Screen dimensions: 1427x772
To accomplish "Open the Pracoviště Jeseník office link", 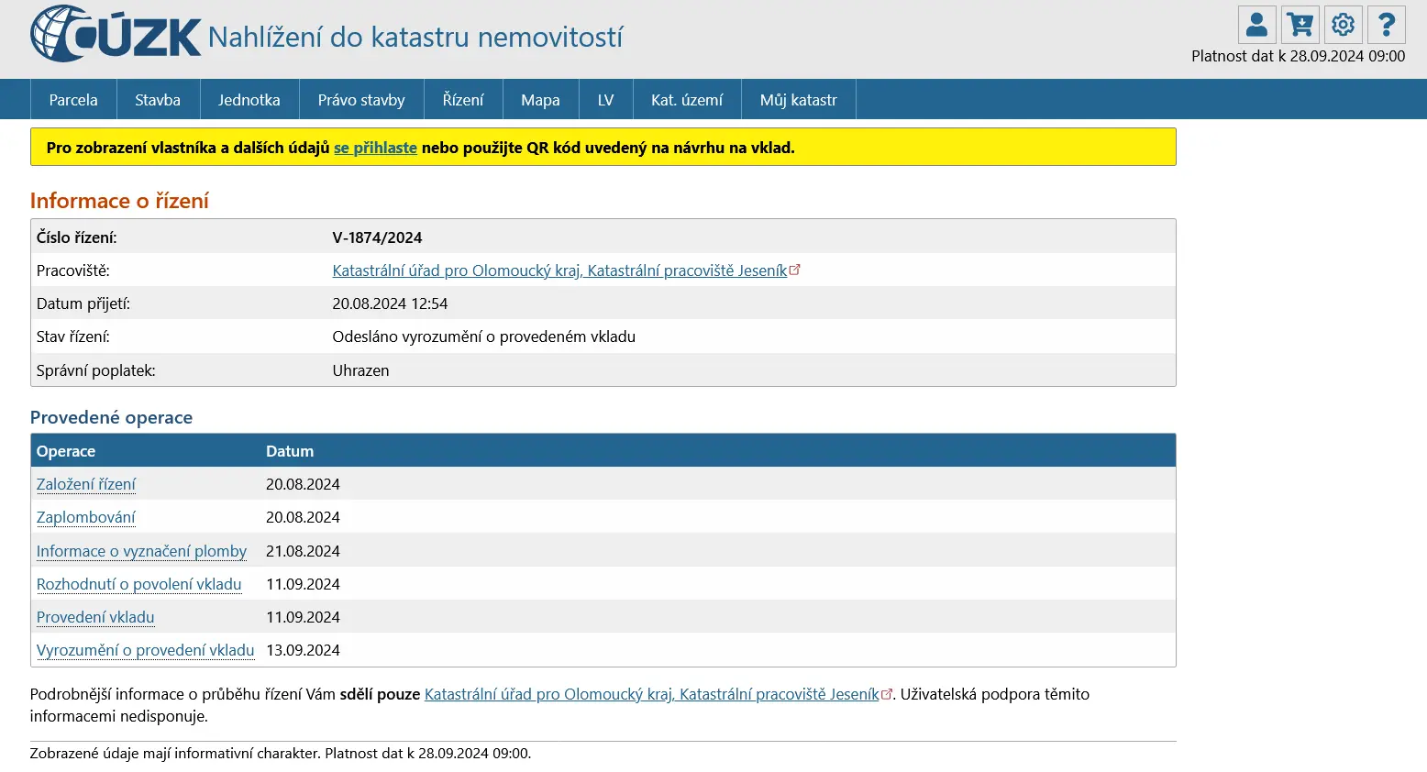I will click(559, 270).
